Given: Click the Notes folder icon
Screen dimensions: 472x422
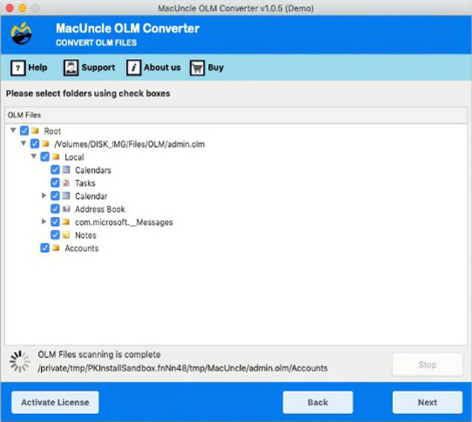Looking at the screenshot, I should click(x=66, y=235).
